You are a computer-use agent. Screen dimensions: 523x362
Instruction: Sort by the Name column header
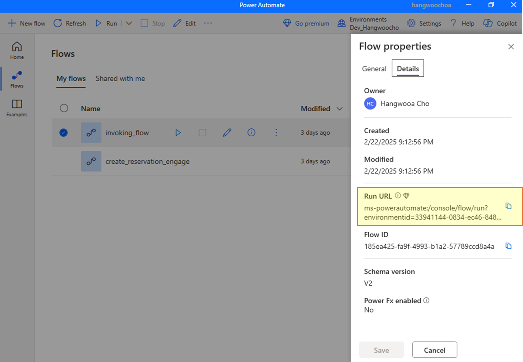pyautogui.click(x=90, y=109)
